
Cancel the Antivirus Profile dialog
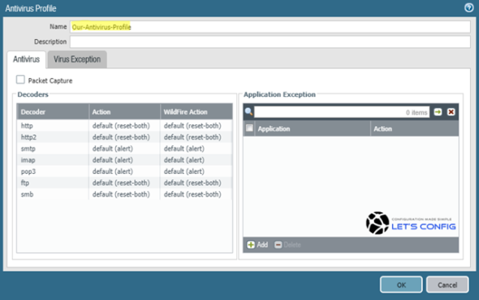click(447, 285)
